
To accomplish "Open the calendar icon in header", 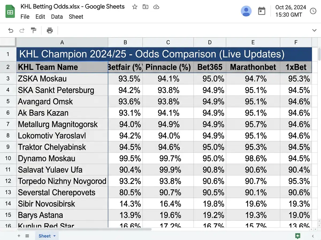I will (x=262, y=11).
